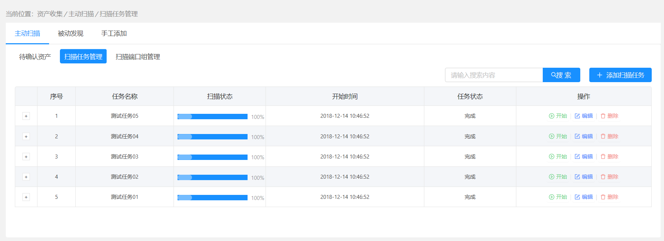Switch to the 被动发现 tab
The image size is (664, 241).
click(71, 34)
